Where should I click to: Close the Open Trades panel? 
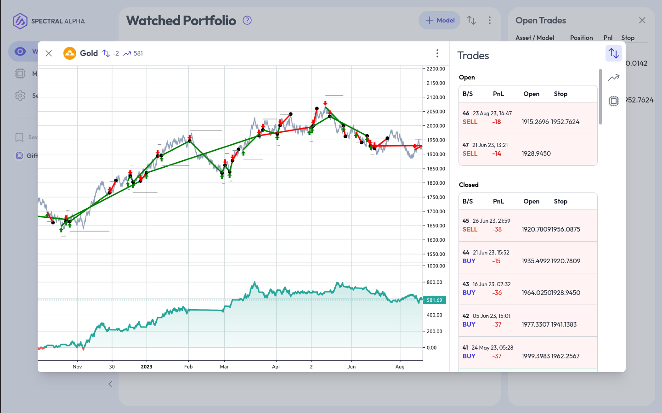[642, 20]
